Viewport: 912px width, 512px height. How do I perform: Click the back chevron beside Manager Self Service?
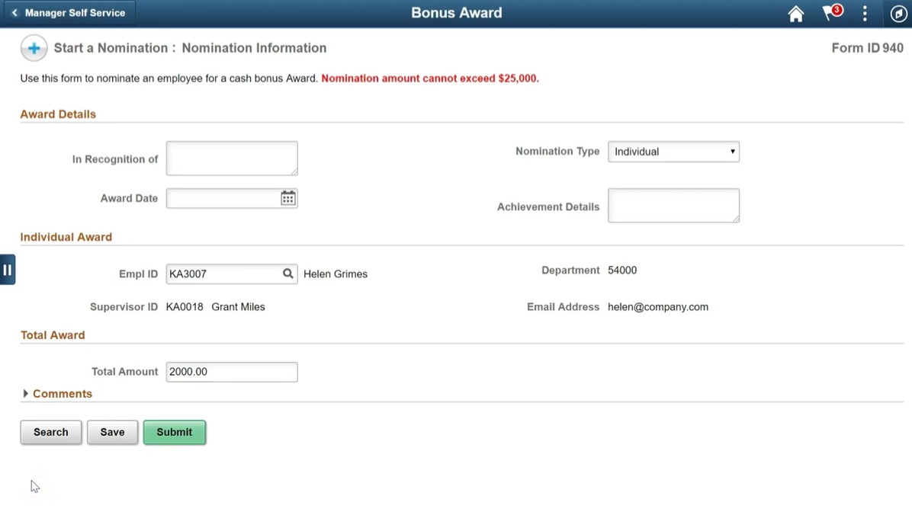click(x=14, y=13)
